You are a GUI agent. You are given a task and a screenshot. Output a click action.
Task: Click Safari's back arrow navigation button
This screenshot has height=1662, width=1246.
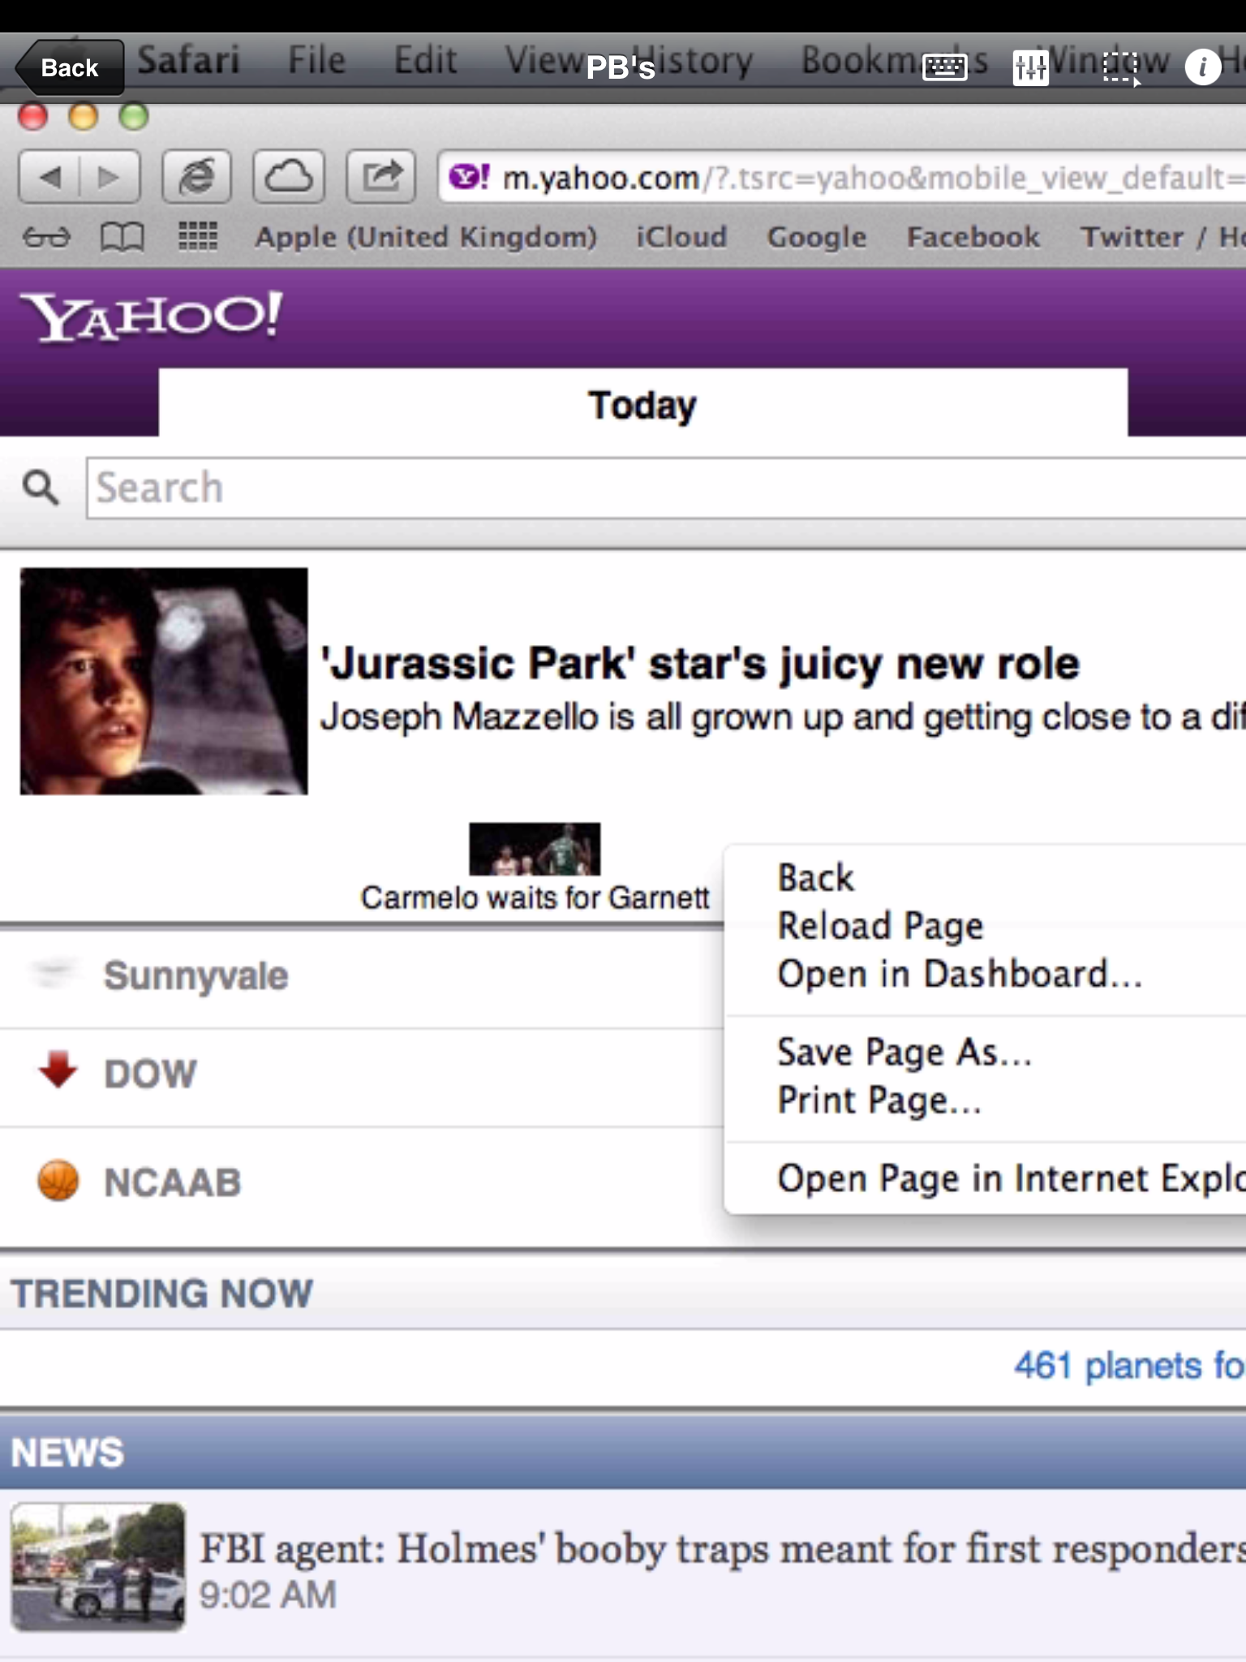(50, 176)
